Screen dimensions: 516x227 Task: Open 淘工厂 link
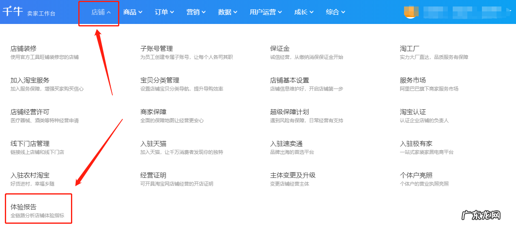coord(410,48)
